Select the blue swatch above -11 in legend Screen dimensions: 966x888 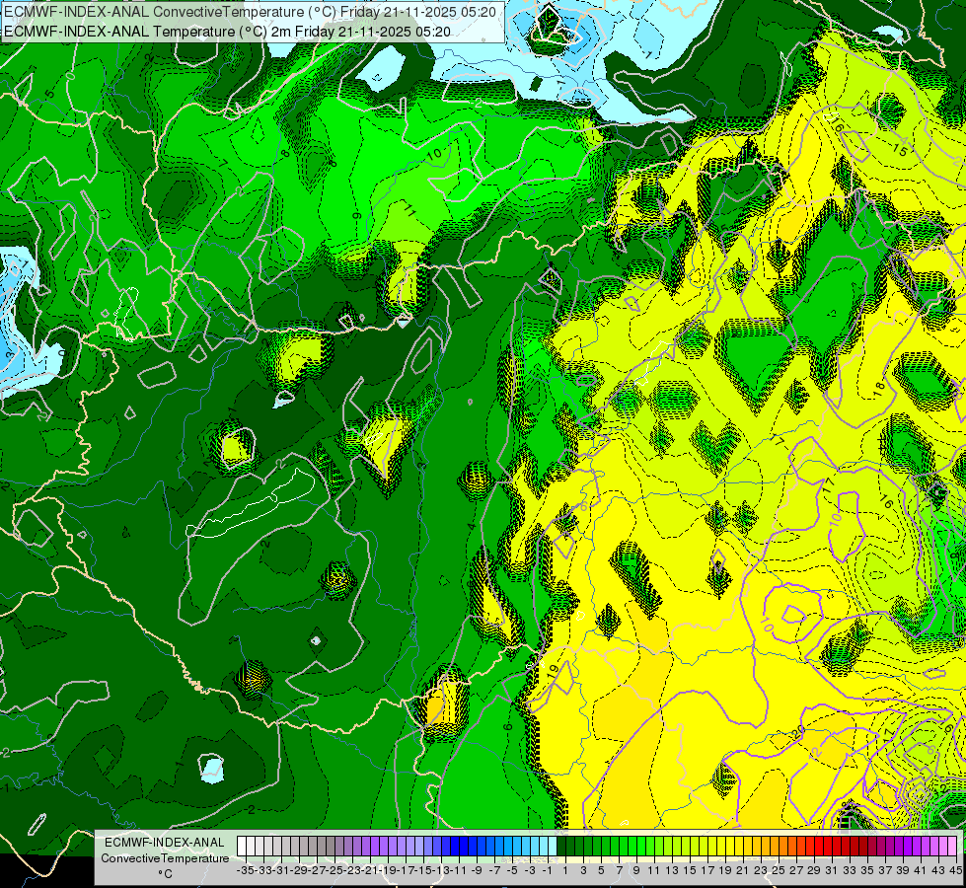(455, 847)
